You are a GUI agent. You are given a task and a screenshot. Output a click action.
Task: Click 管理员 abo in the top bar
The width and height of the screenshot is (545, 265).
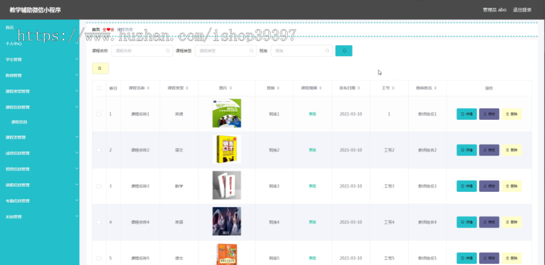494,10
